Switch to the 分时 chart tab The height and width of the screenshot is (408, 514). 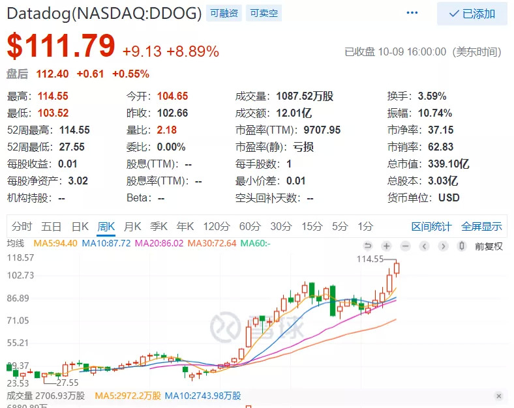click(22, 226)
